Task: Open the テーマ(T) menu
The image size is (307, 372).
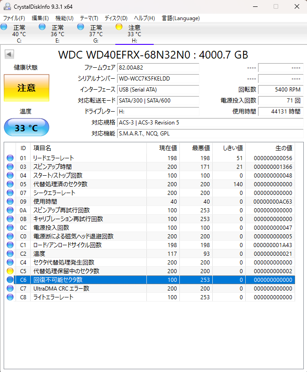Action: point(89,18)
